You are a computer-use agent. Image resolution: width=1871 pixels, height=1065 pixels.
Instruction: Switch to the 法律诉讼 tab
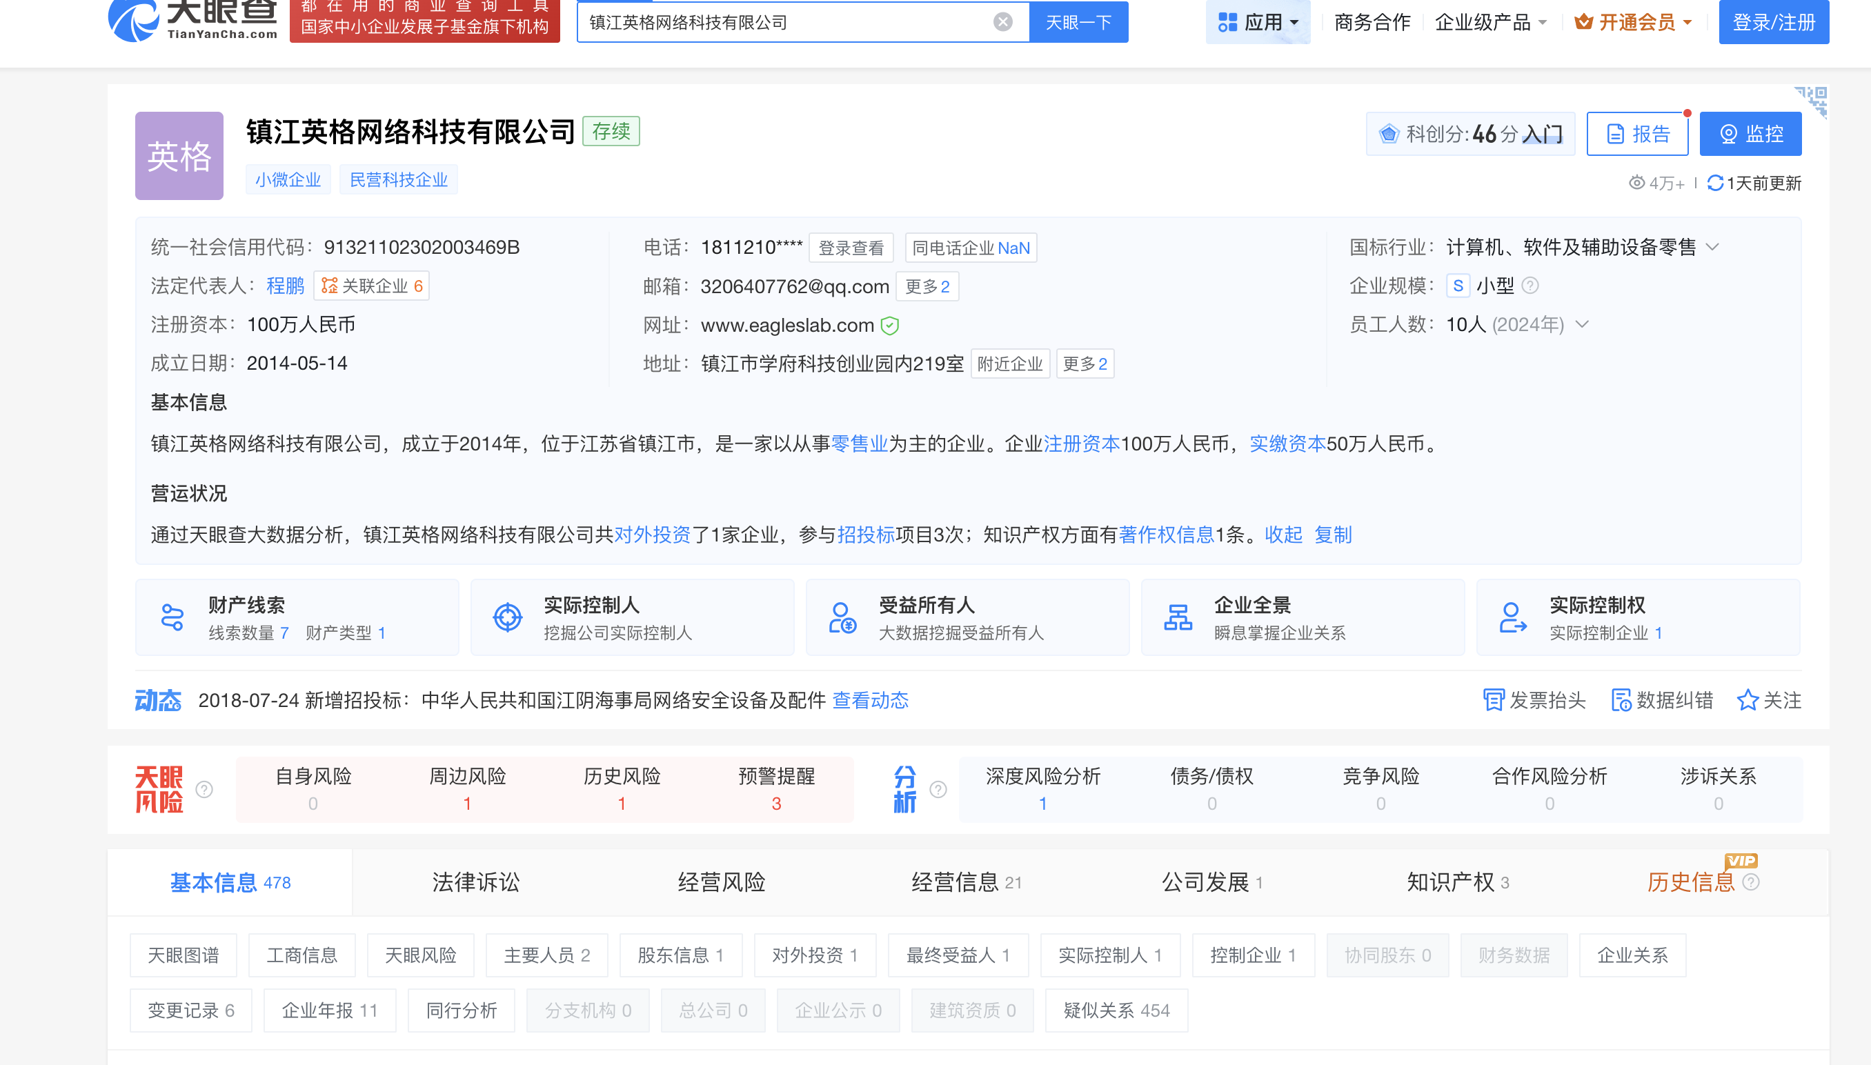click(x=475, y=882)
